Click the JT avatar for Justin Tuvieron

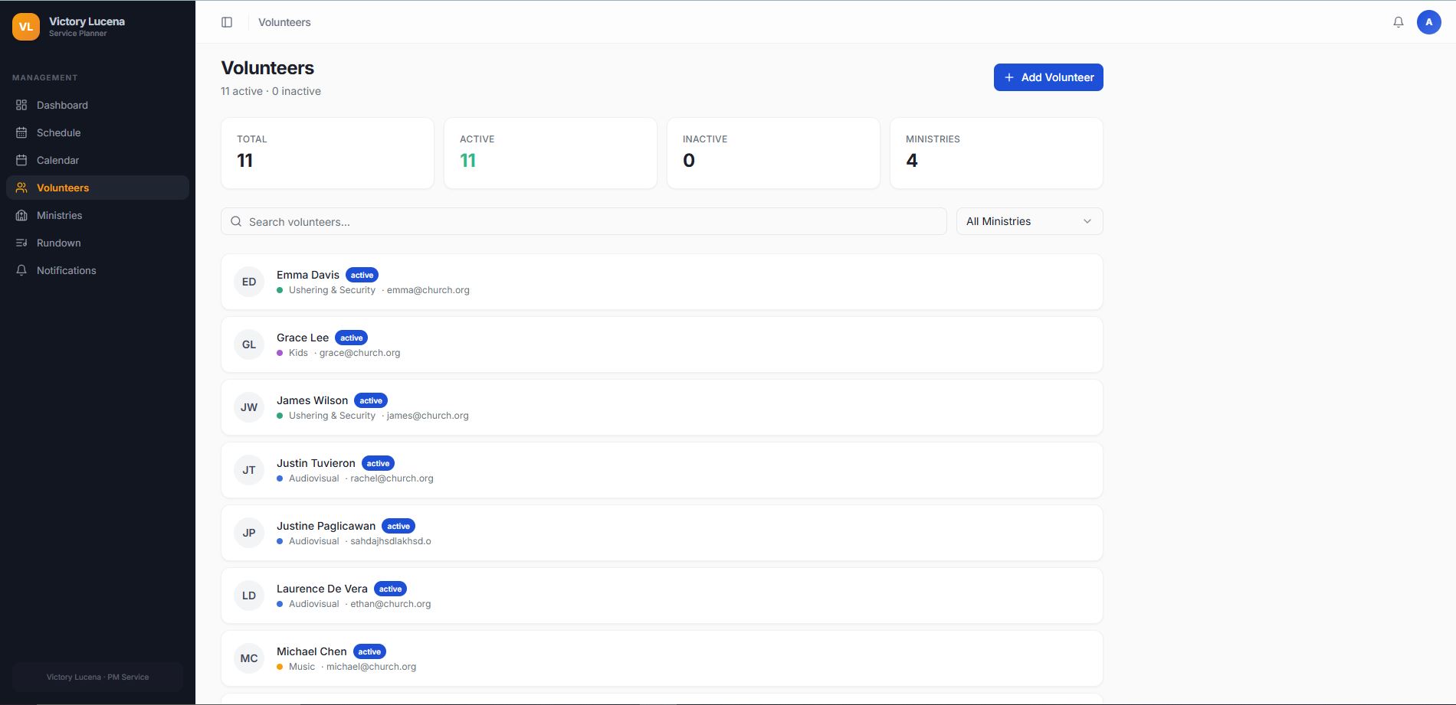click(x=249, y=470)
